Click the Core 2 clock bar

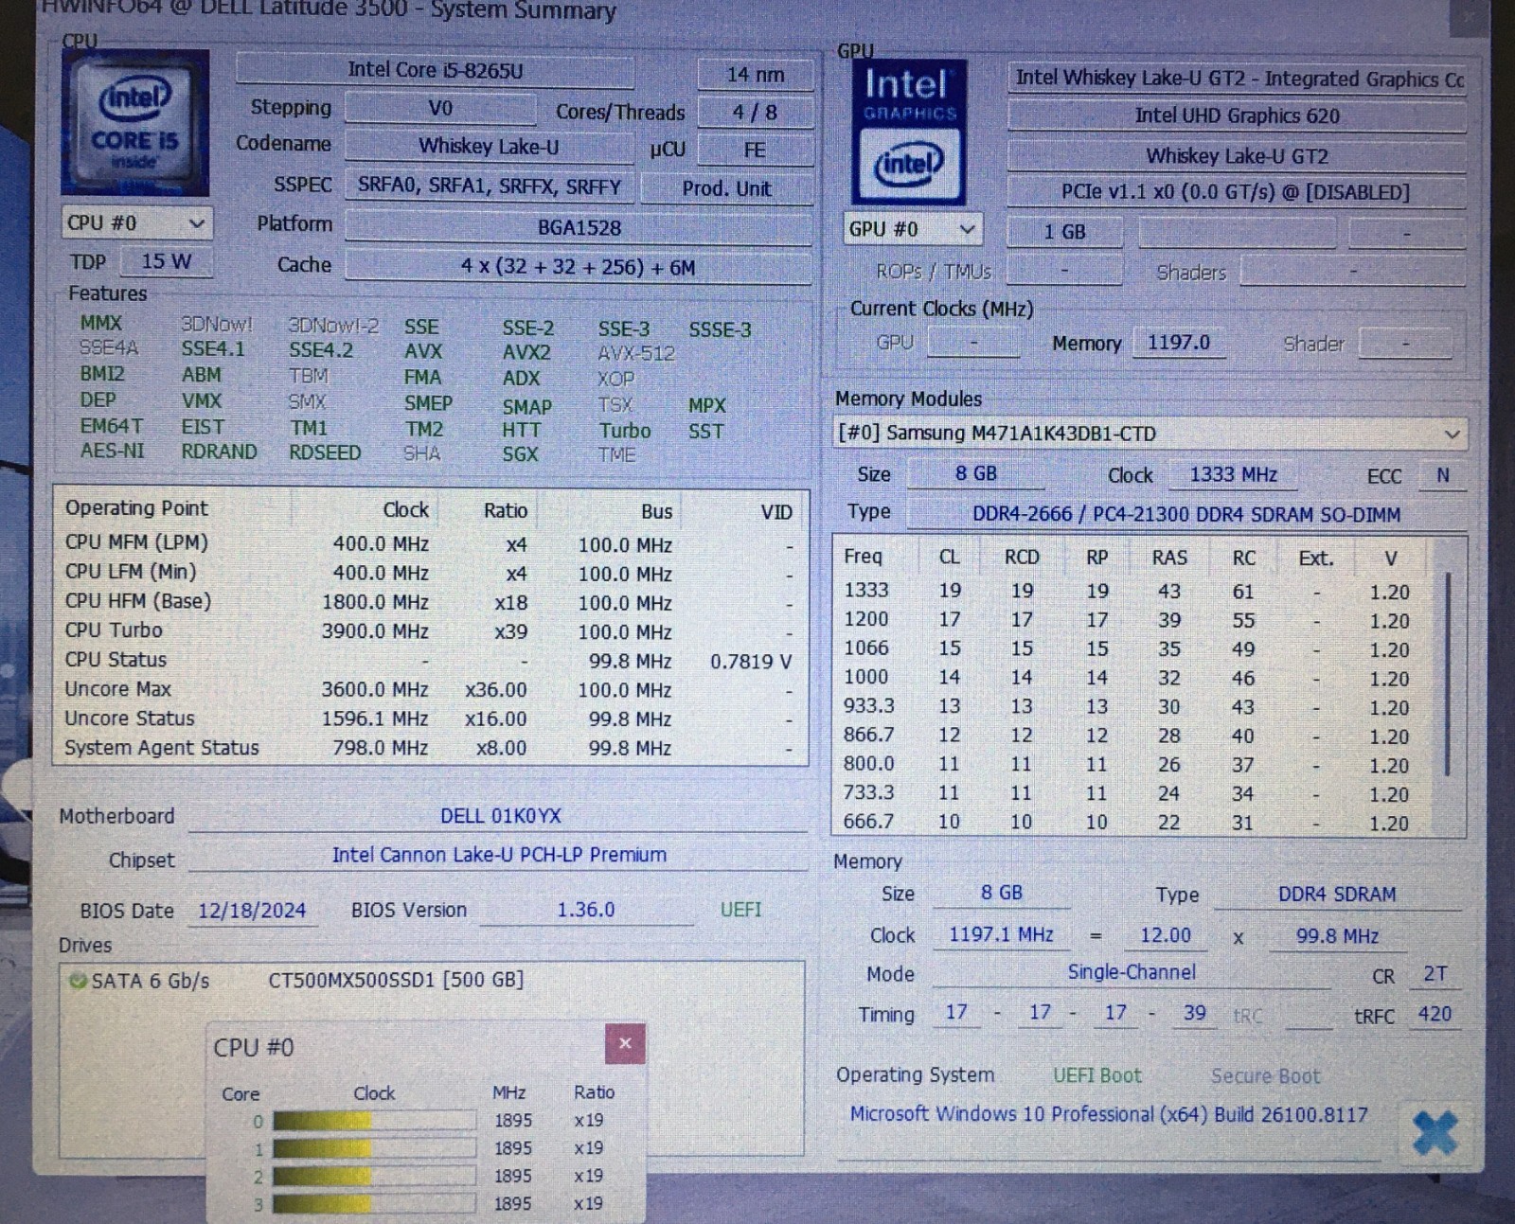point(374,1176)
